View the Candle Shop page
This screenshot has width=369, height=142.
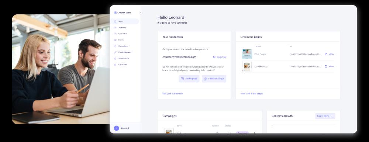[x=331, y=66]
